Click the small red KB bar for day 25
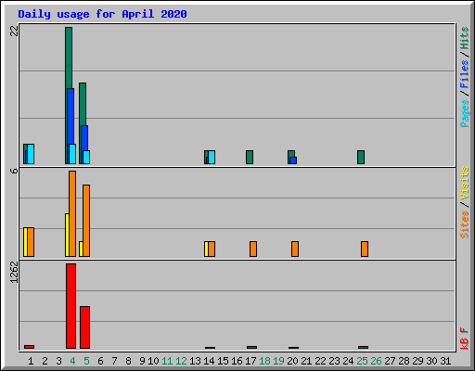The width and height of the screenshot is (475, 371). pyautogui.click(x=363, y=347)
